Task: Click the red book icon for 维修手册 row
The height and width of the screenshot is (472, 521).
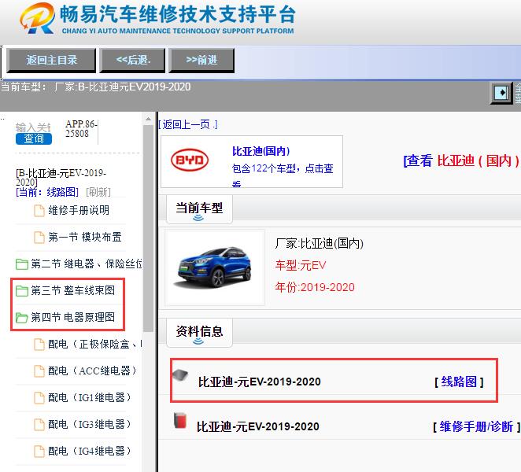Action: (180, 420)
